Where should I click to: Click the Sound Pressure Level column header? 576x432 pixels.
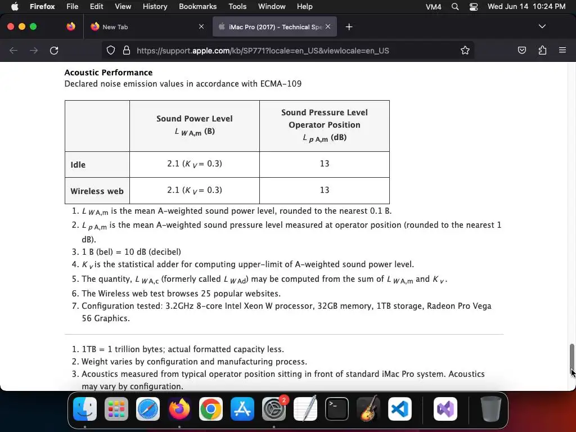click(325, 125)
